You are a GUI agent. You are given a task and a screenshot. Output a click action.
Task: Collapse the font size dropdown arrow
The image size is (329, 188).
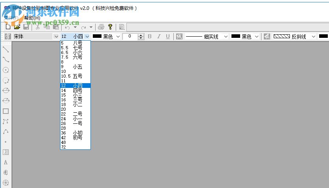click(x=87, y=36)
